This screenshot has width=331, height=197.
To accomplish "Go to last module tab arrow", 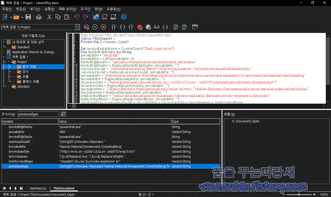I will click(x=21, y=188).
